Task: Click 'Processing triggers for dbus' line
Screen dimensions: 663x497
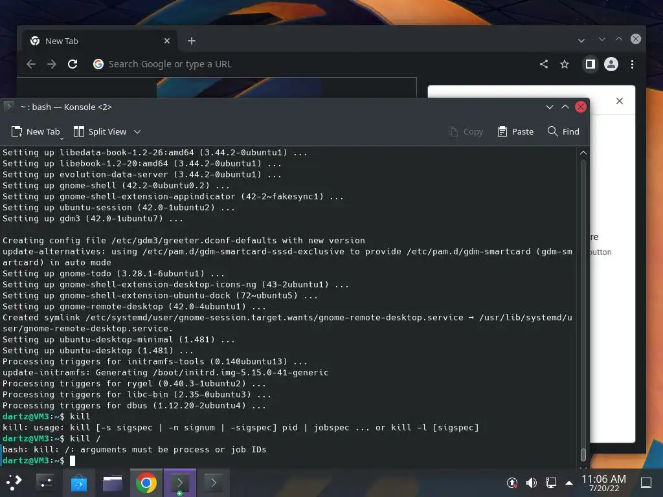Action: (x=135, y=405)
